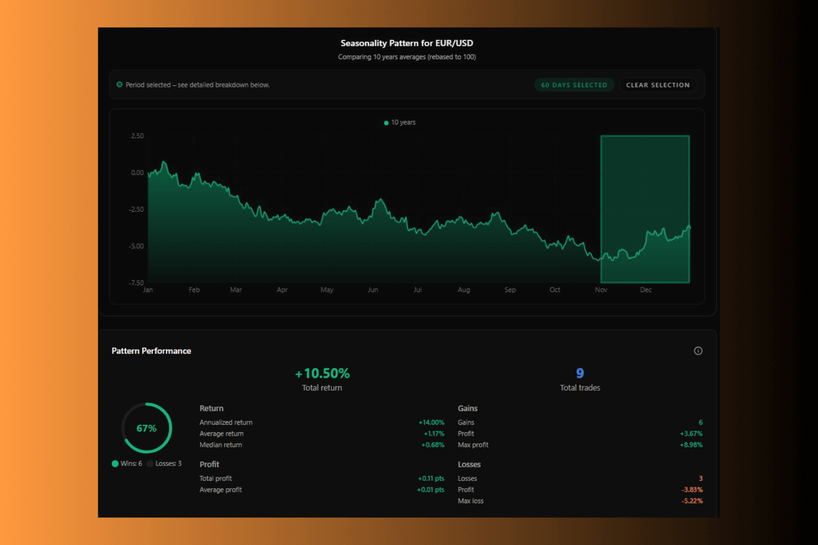818x545 pixels.
Task: Click the +10.50% Total return value
Action: (322, 373)
